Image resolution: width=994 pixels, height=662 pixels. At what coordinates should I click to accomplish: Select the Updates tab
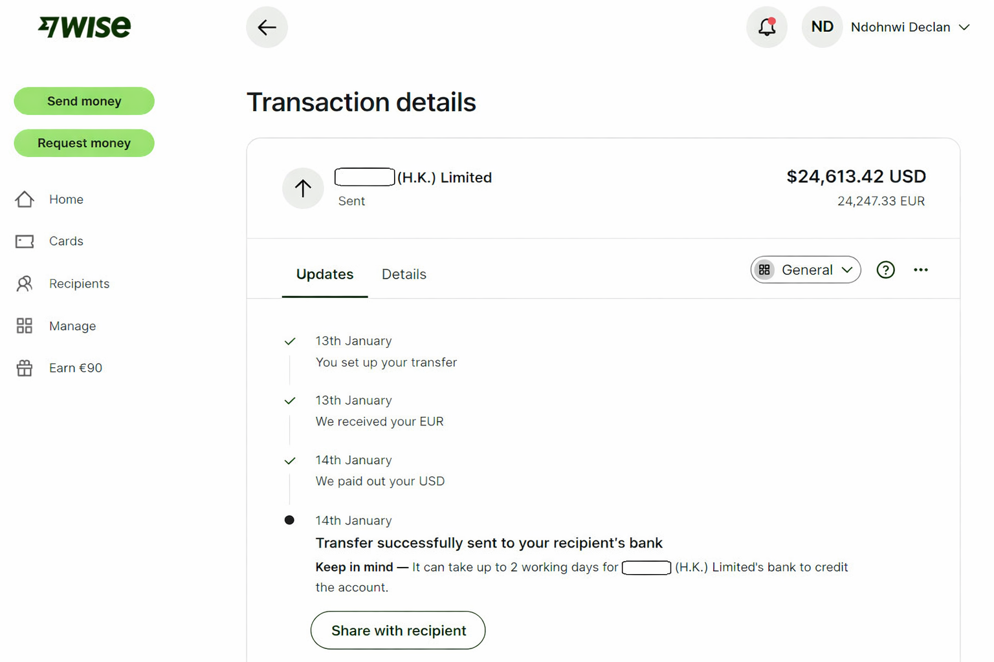pyautogui.click(x=324, y=274)
